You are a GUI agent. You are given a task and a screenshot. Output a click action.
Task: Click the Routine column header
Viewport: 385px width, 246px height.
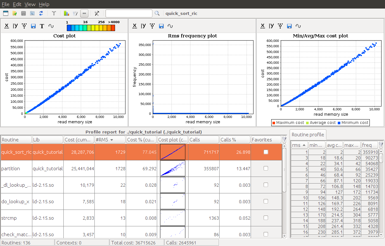coord(16,139)
